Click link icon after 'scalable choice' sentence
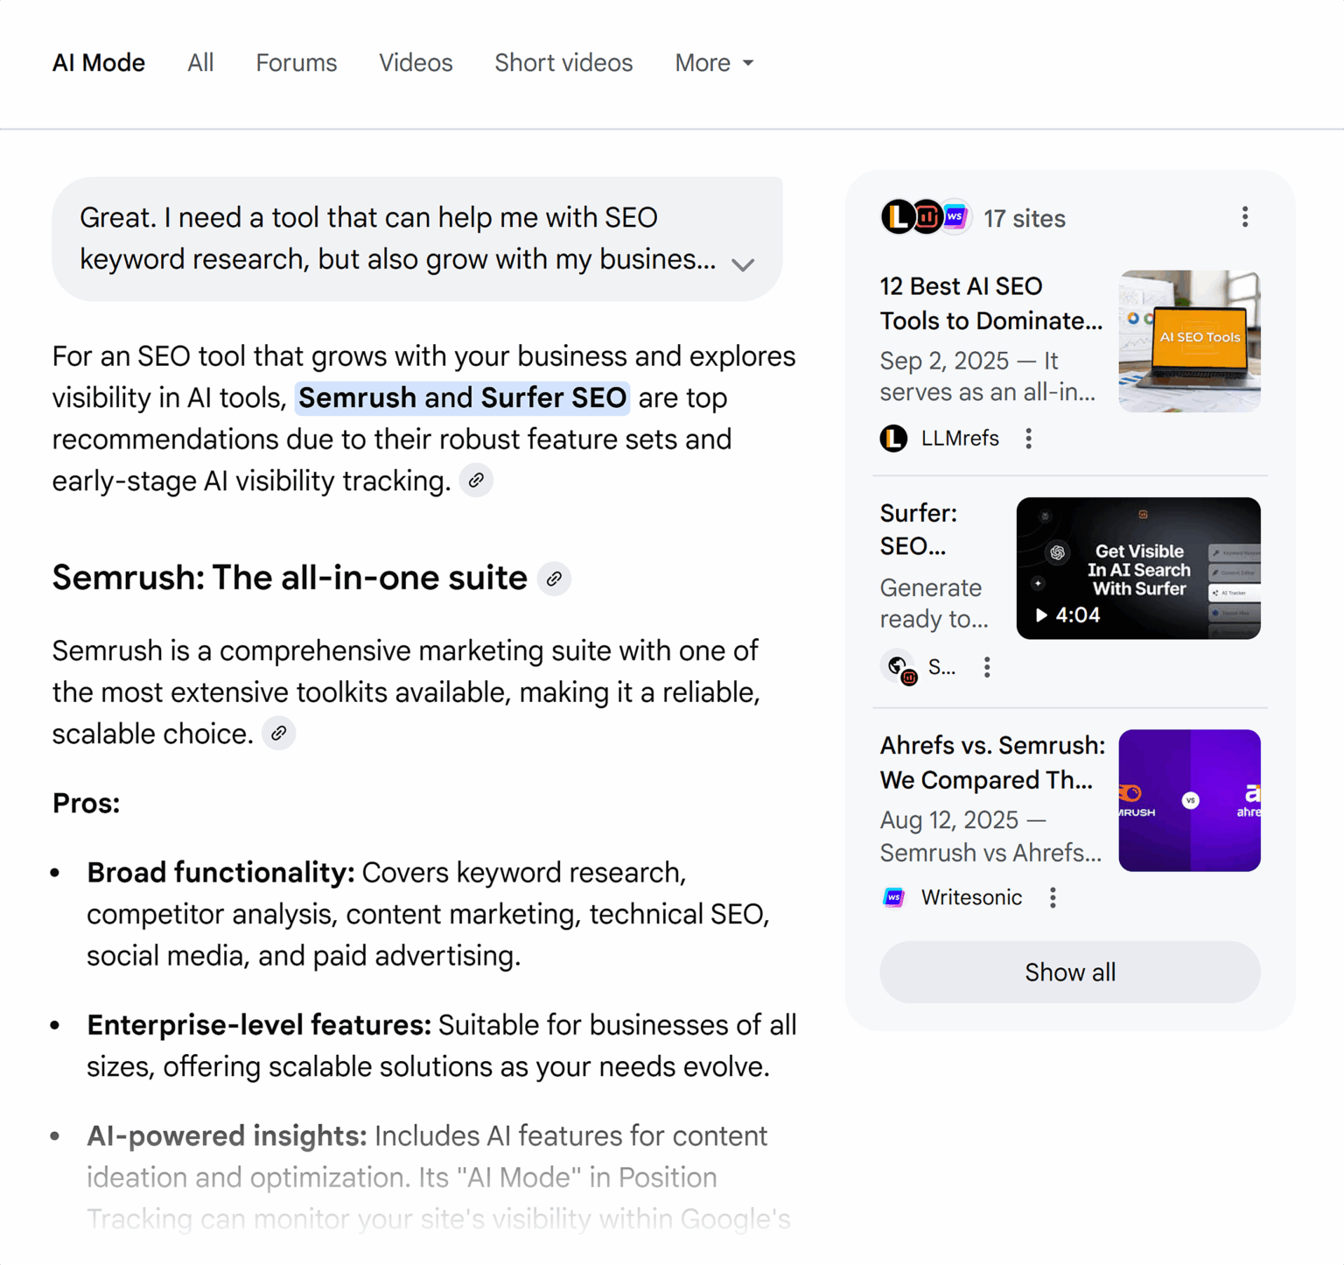 click(x=279, y=734)
